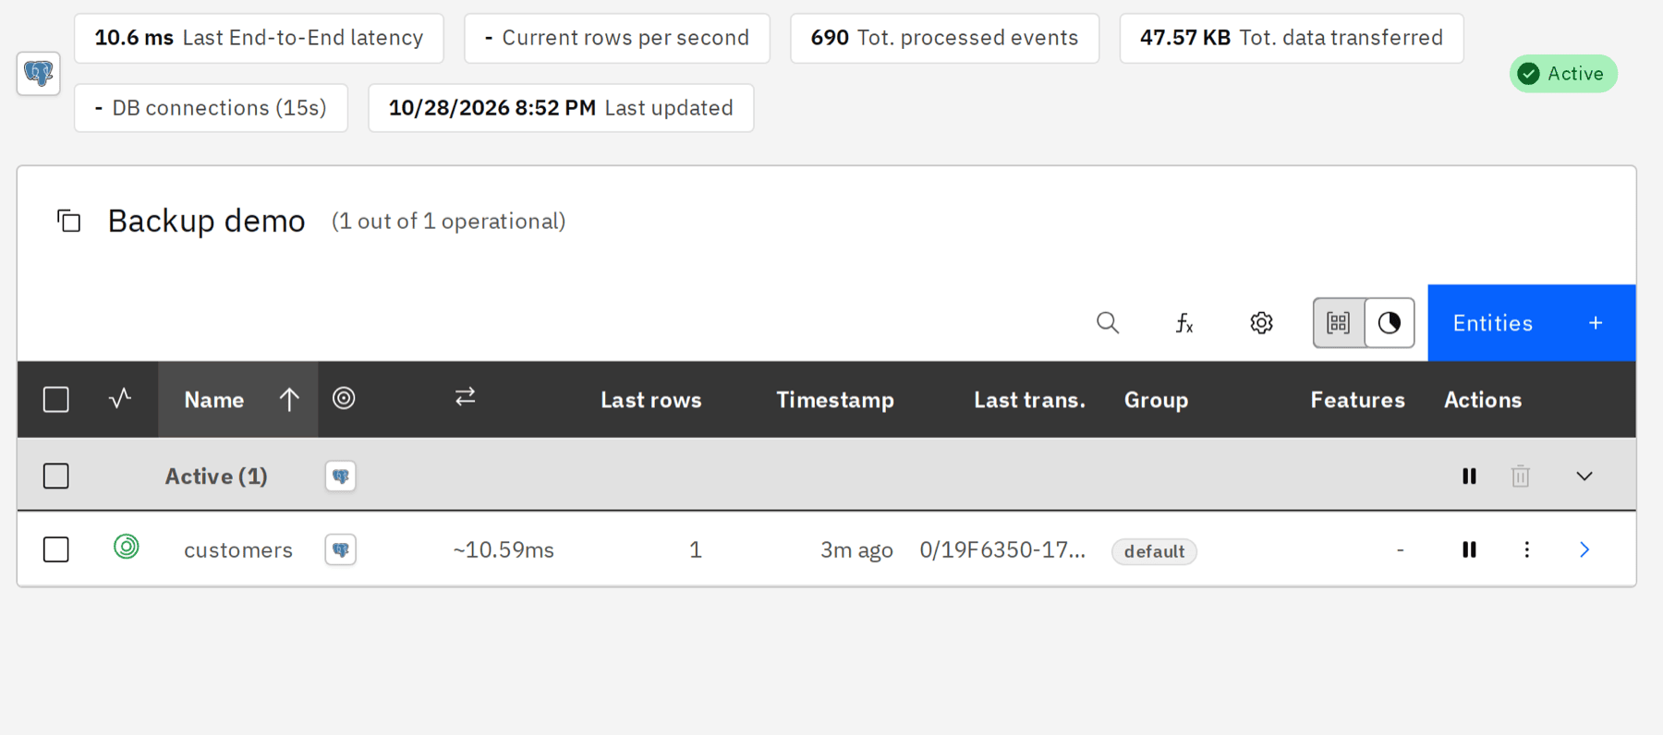Viewport: 1663px width, 735px height.
Task: Pause all entities in the Active group
Action: pos(1469,476)
